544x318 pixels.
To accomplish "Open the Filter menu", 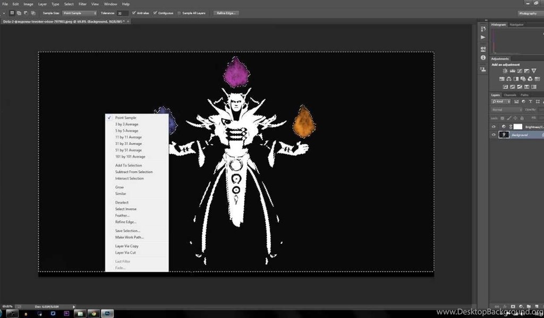I will 82,4.
